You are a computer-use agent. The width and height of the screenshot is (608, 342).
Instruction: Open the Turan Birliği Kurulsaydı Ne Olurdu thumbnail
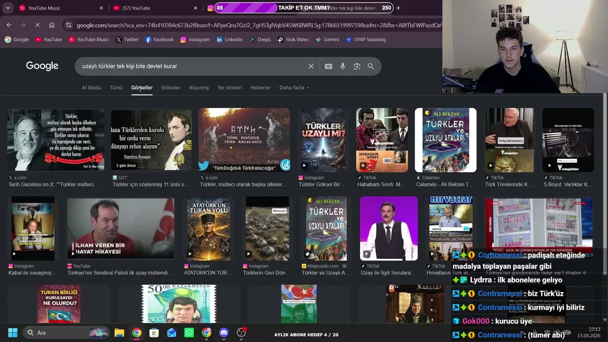pyautogui.click(x=59, y=304)
